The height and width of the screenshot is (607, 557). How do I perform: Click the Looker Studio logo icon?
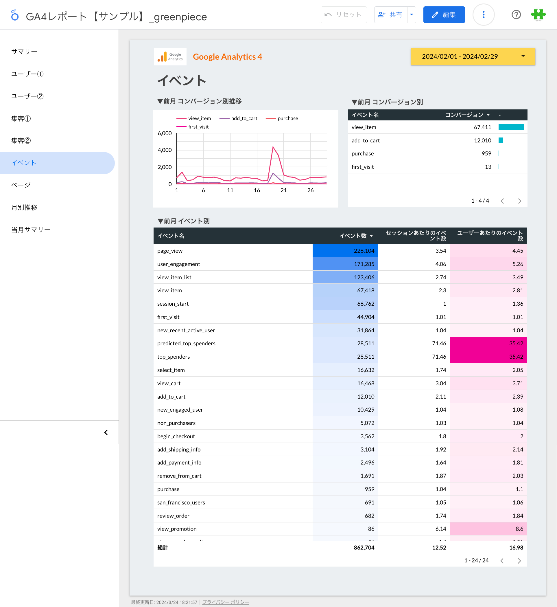click(x=14, y=15)
